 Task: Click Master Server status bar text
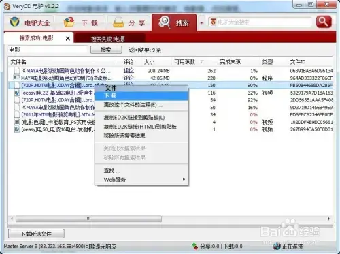(x=60, y=247)
